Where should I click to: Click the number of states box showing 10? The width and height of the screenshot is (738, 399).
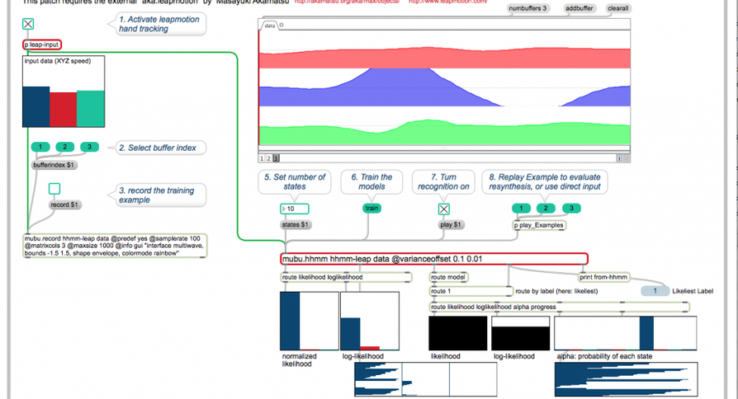[x=295, y=209]
